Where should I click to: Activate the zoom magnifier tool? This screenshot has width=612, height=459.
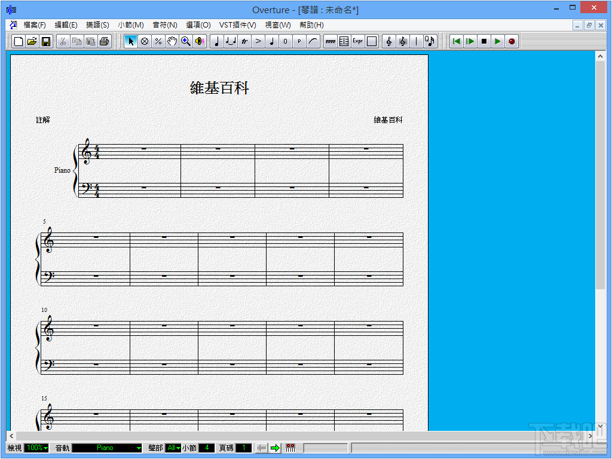click(186, 41)
